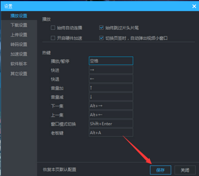The height and width of the screenshot is (176, 199).
Task: Click the 上一集 hotkey field with Alt+←
Action: 111,115
